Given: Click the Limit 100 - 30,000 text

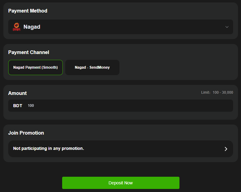Looking at the screenshot, I should coord(217,92).
